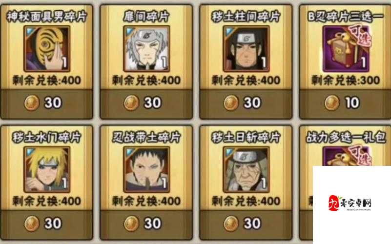
Task: Choose the B忍碎片三选一 gift box icon
Action: (346, 49)
